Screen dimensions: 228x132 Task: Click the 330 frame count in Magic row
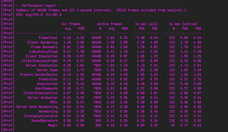98,125
